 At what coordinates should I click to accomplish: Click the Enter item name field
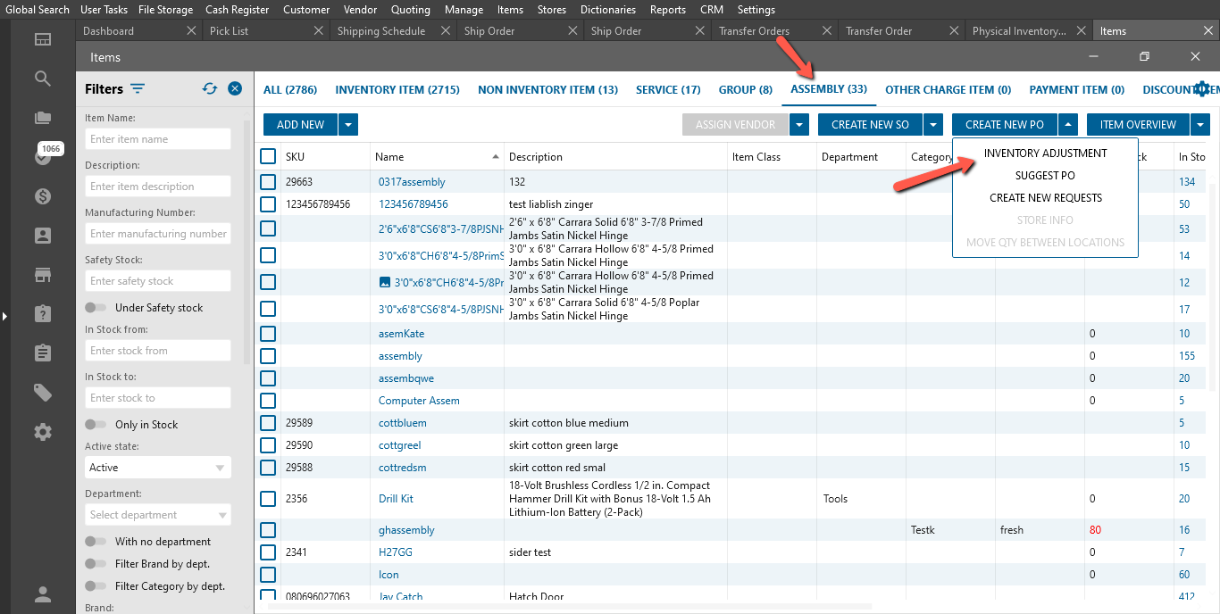158,139
